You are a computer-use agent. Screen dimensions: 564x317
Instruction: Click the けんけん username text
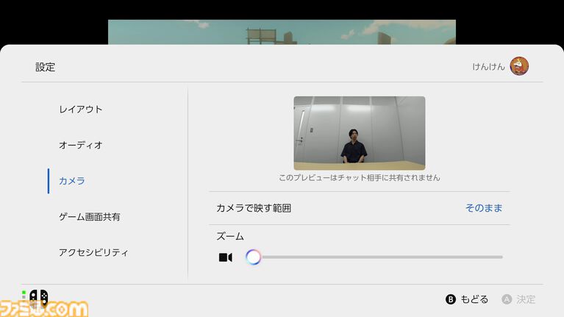pyautogui.click(x=488, y=67)
